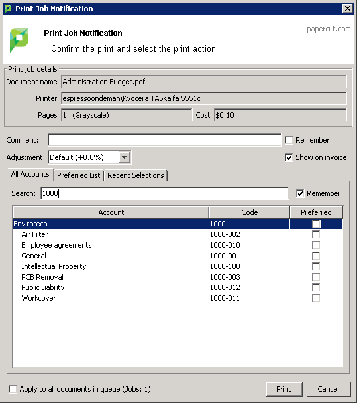Click the small PaperCut title bar icon
Viewport: 357px width, 403px height.
[x=8, y=9]
